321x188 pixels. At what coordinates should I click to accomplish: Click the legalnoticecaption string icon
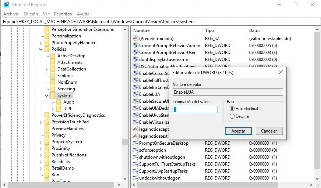tap(135, 129)
